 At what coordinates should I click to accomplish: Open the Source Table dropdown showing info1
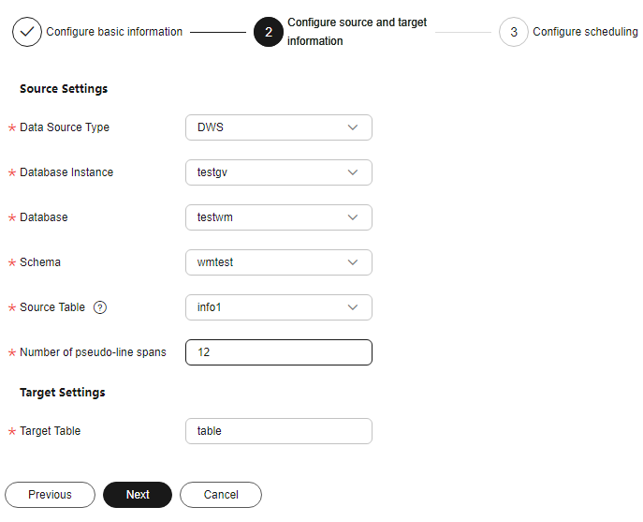[x=278, y=307]
